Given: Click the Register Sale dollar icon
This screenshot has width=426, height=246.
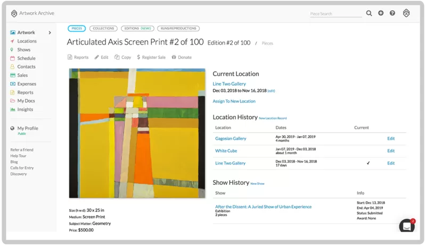Looking at the screenshot, I should click(138, 57).
